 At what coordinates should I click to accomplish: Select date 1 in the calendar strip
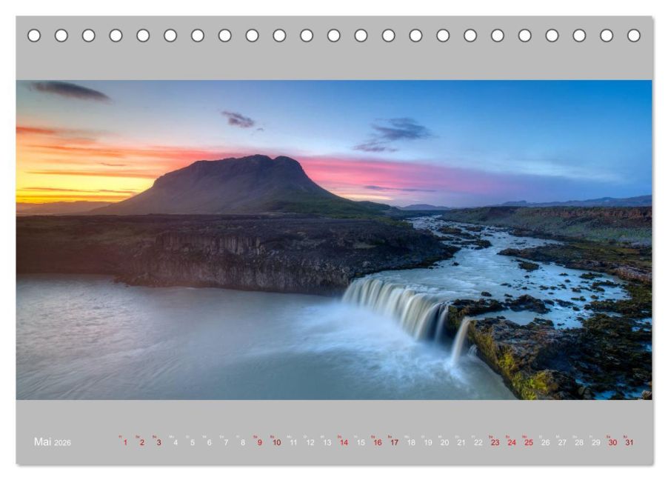click(x=125, y=442)
